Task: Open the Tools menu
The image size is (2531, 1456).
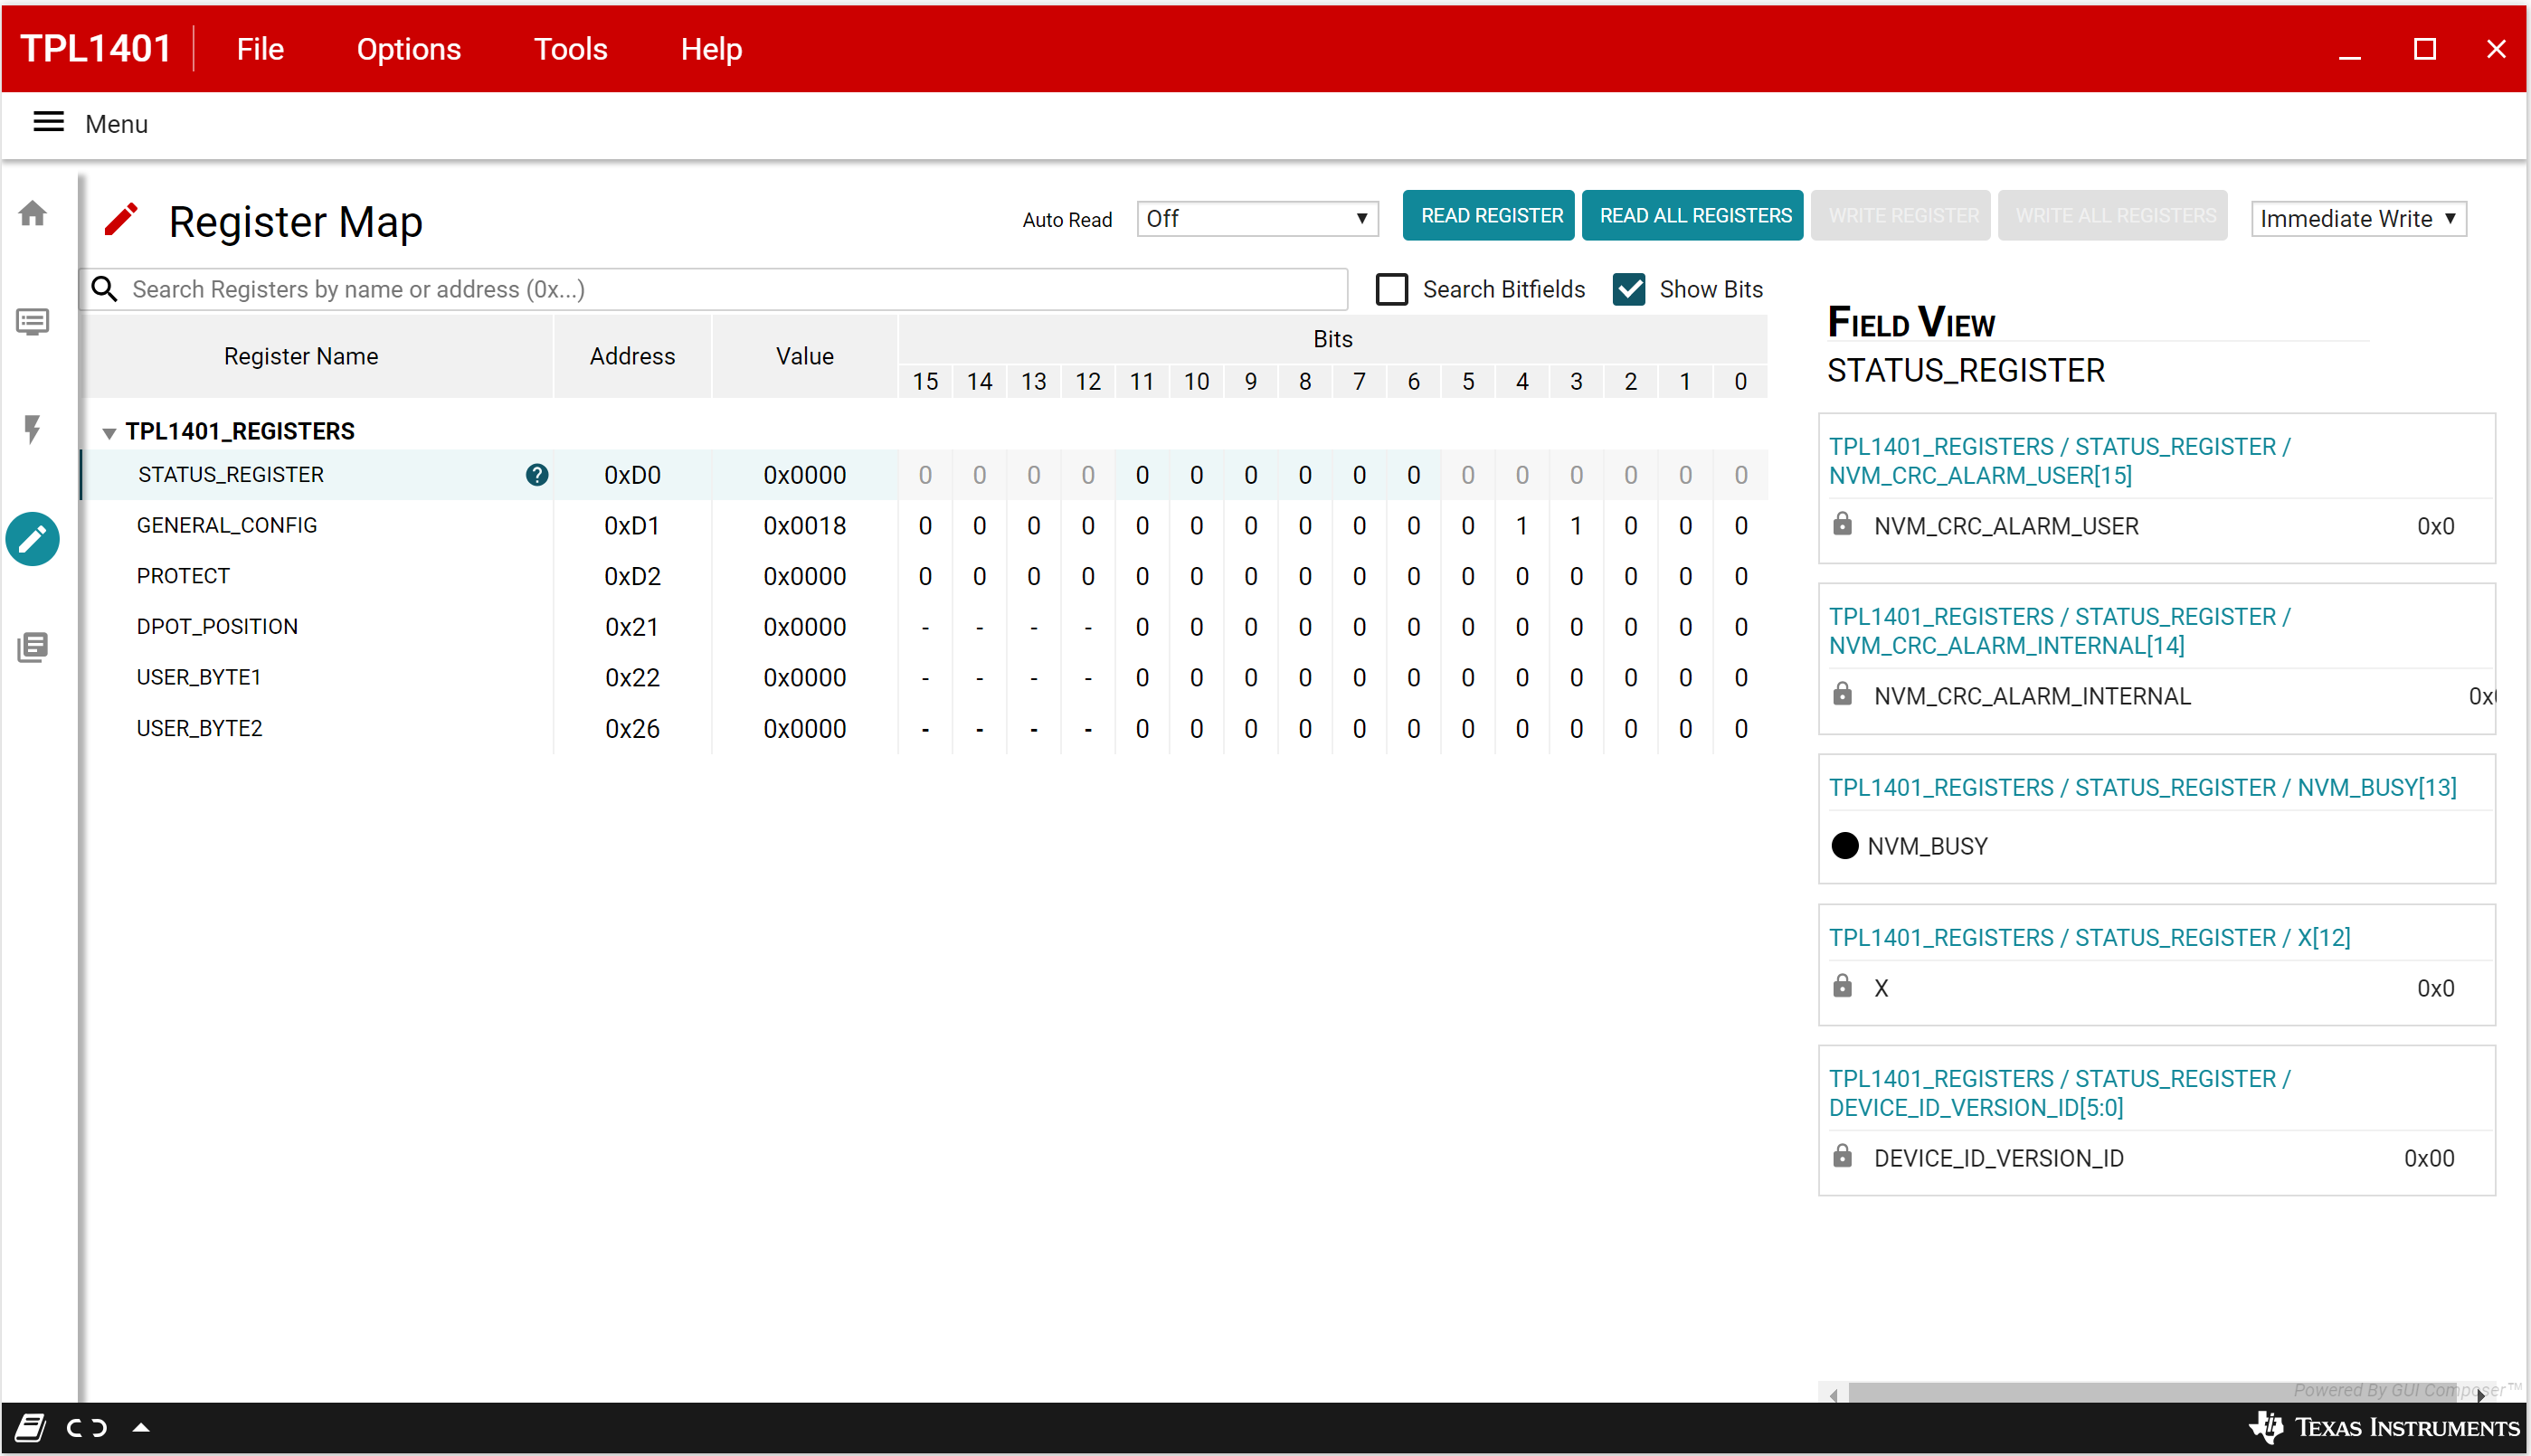Action: (570, 49)
